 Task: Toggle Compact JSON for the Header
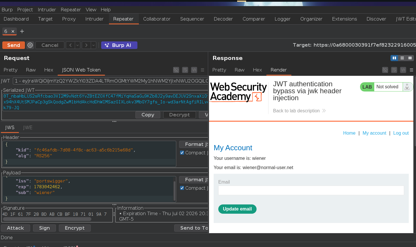point(182,153)
